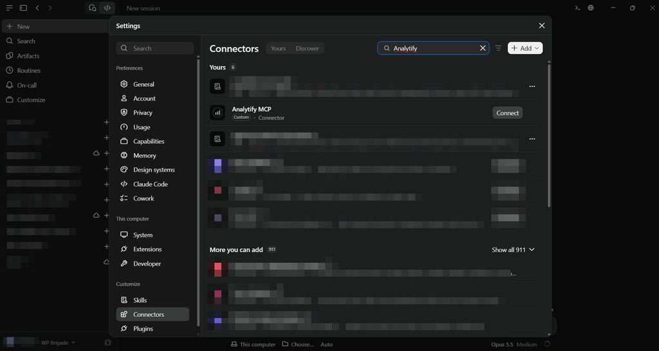Click the settings sidebar scrollbar
Screen dimensions: 659x351
198,193
